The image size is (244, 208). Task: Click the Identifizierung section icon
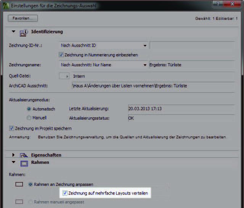click(x=24, y=33)
